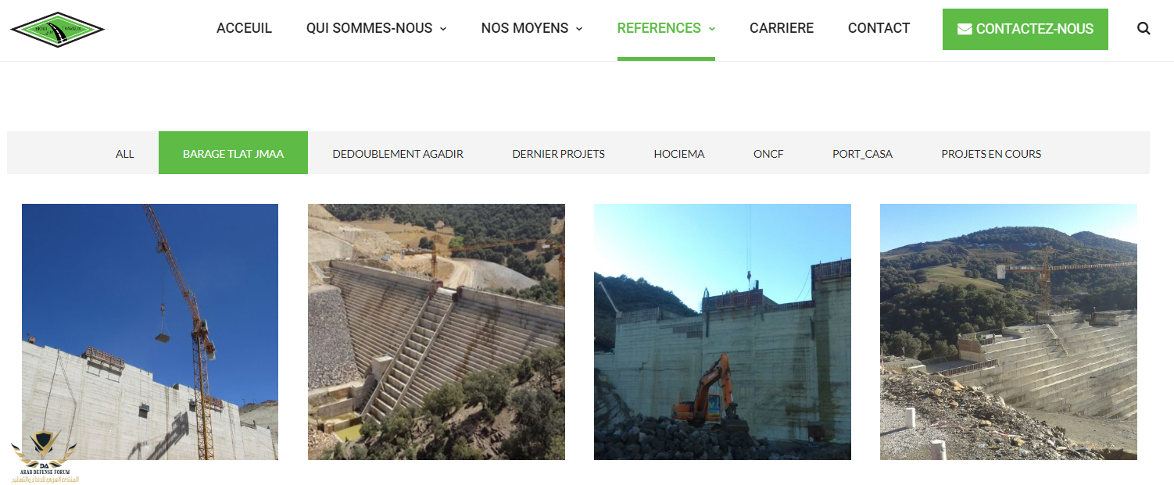
Task: Switch to the PORT_CASA tab
Action: point(862,154)
